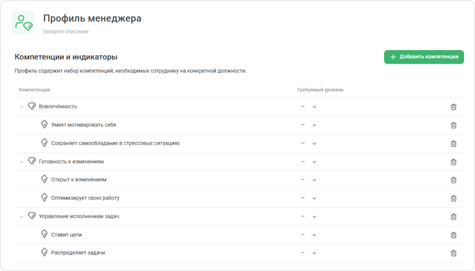
Task: Collapse the Готовность к изменениям group
Action: coord(21,162)
